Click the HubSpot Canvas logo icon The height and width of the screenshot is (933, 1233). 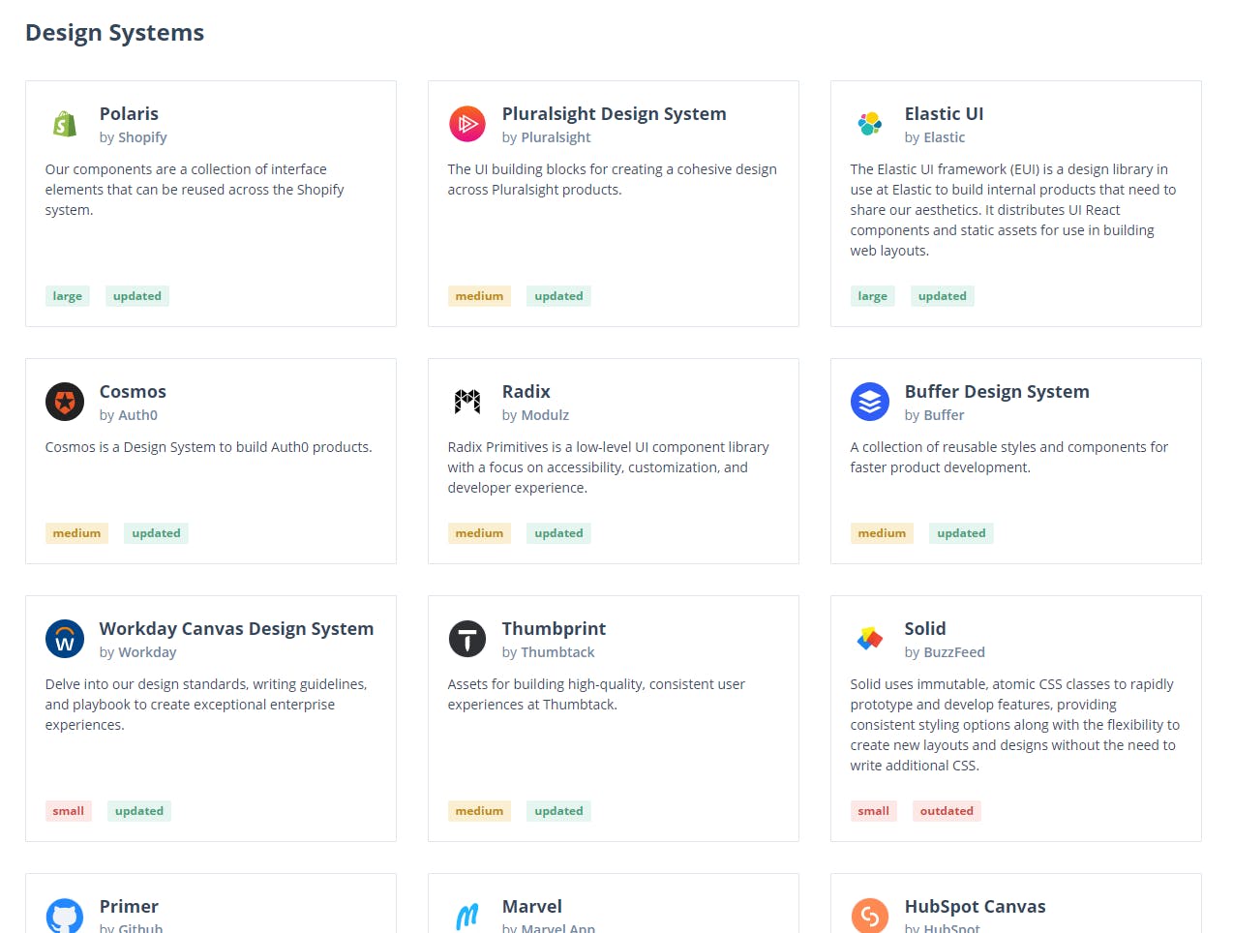[x=870, y=916]
